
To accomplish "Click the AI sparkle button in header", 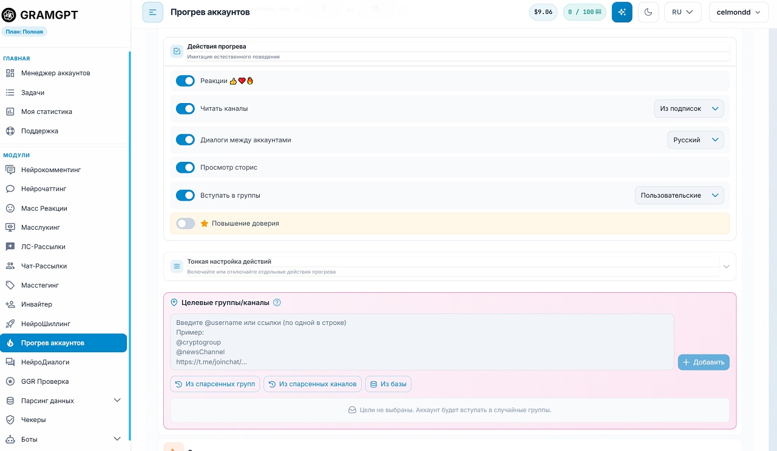I will pyautogui.click(x=622, y=12).
